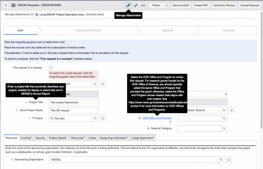Image resolution: width=263 pixels, height=169 pixels.
Task: Open the Usage Agreement tab
Action: click(142, 138)
